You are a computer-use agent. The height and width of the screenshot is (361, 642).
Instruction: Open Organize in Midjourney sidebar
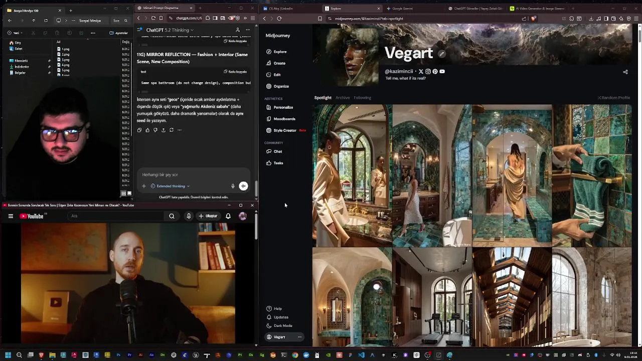coord(277,86)
